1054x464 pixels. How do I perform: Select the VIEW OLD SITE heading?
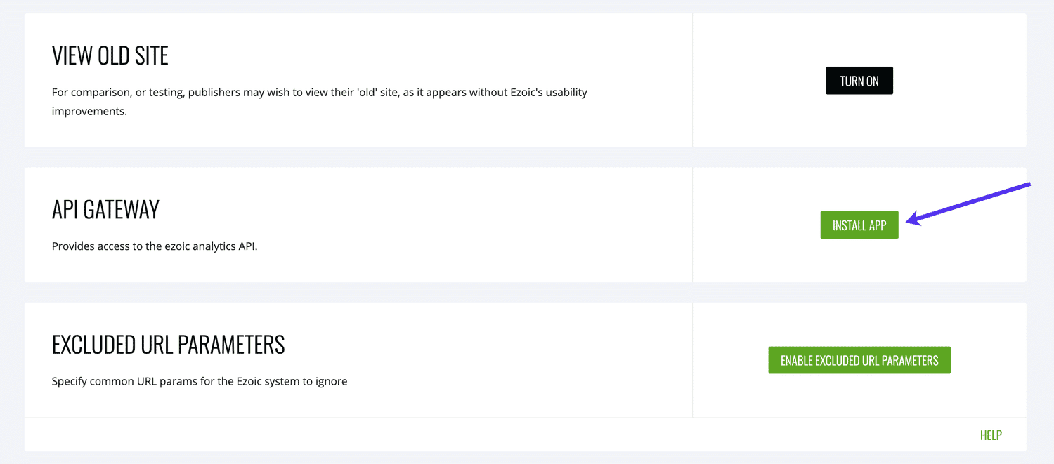(x=110, y=56)
